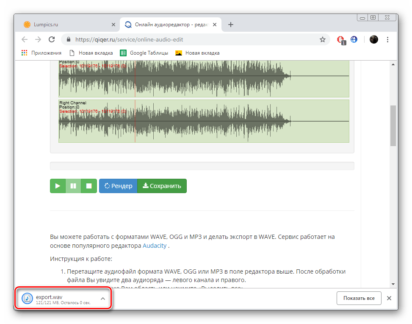The image size is (412, 324).
Task: Open the Google Таблицы bookmark
Action: tap(144, 53)
